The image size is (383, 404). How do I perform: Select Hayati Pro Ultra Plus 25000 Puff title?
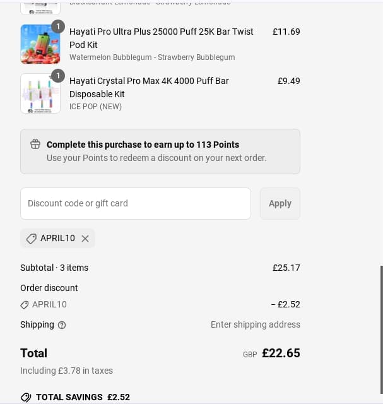162,38
